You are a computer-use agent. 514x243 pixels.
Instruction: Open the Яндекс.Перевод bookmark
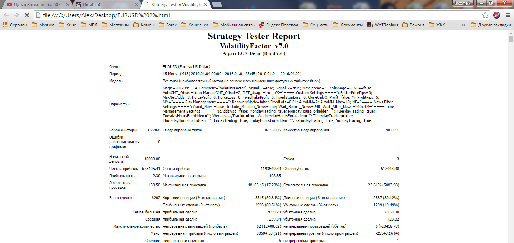pyautogui.click(x=279, y=25)
